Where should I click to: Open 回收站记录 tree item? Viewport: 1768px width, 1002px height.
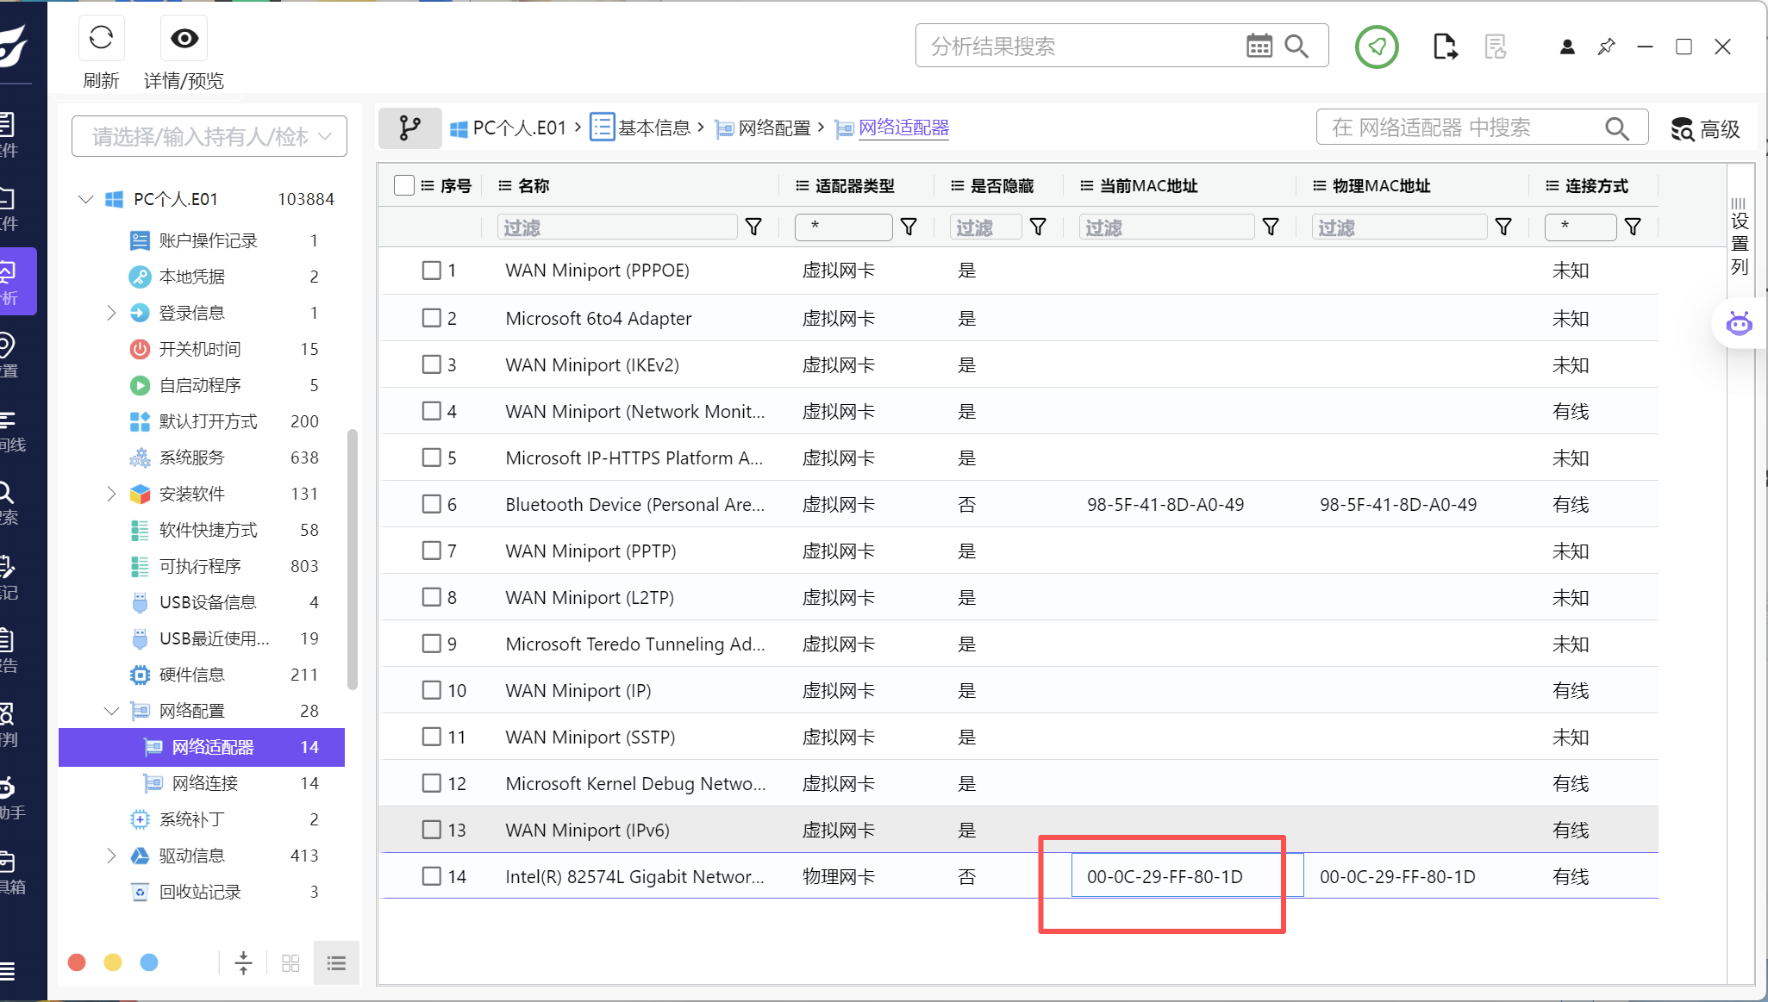tap(202, 892)
